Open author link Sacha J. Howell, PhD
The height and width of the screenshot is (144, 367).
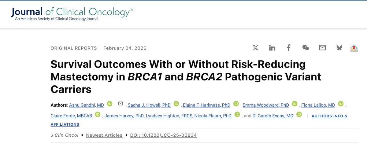[x=149, y=105]
